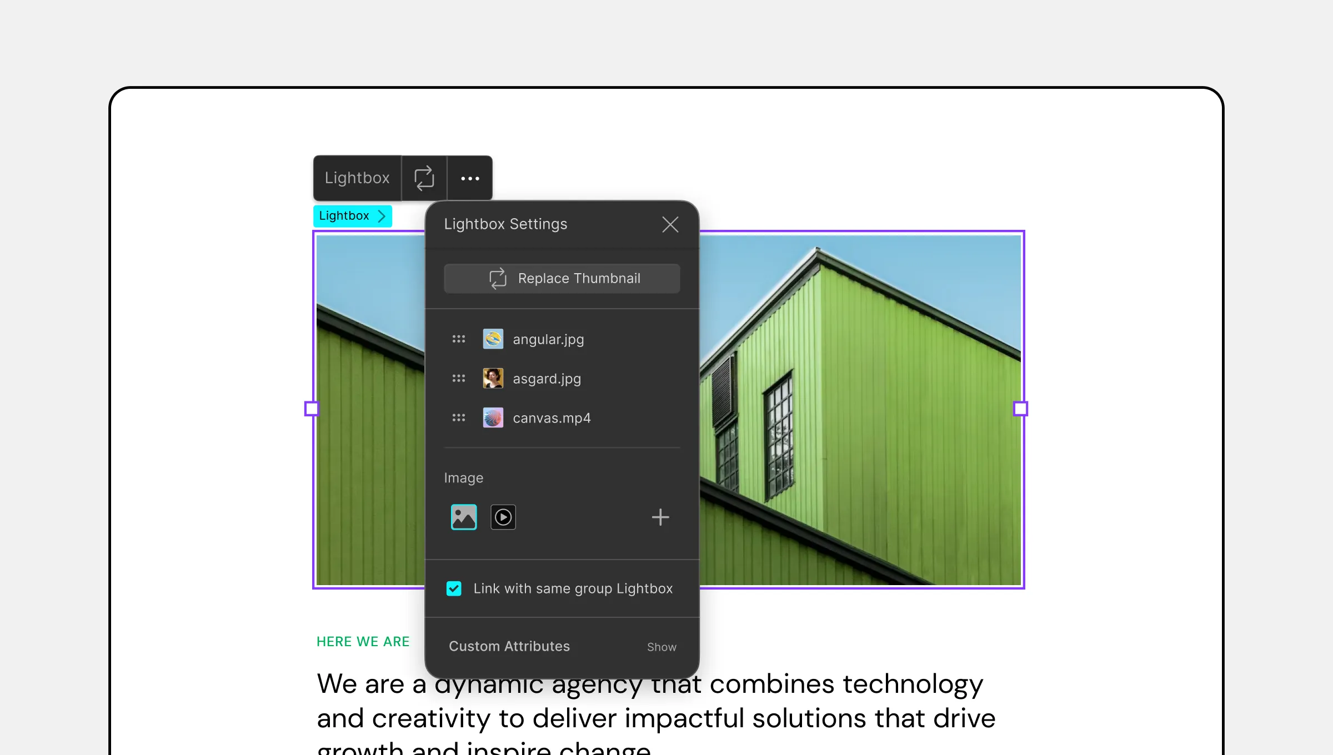Enable the video media type selection
Viewport: 1333px width, 755px height.
(x=503, y=516)
